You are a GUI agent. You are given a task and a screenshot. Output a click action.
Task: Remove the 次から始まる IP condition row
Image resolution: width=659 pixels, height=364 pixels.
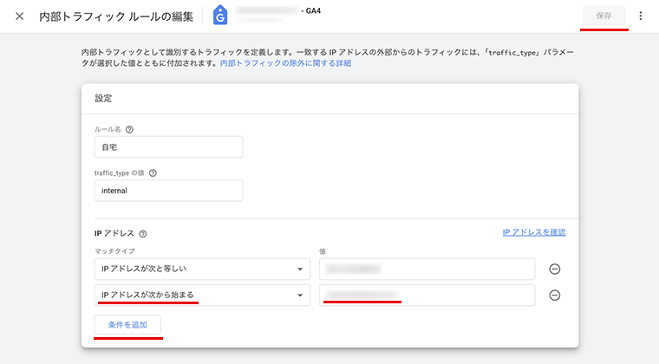pyautogui.click(x=555, y=296)
